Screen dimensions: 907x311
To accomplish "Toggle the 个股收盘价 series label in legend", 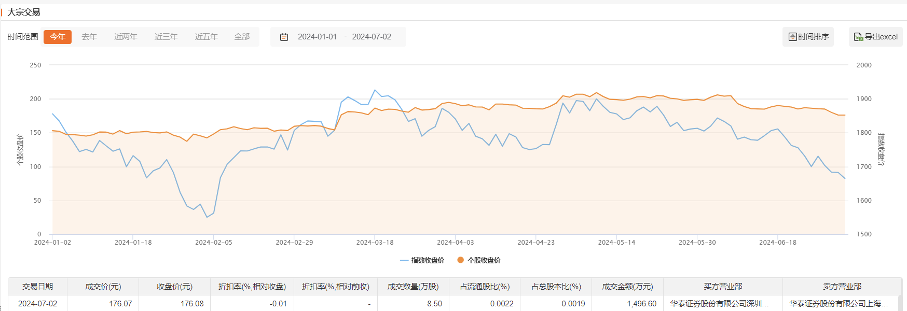I will pos(484,260).
